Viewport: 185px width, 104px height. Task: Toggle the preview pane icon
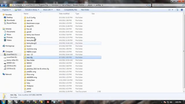coord(177,10)
